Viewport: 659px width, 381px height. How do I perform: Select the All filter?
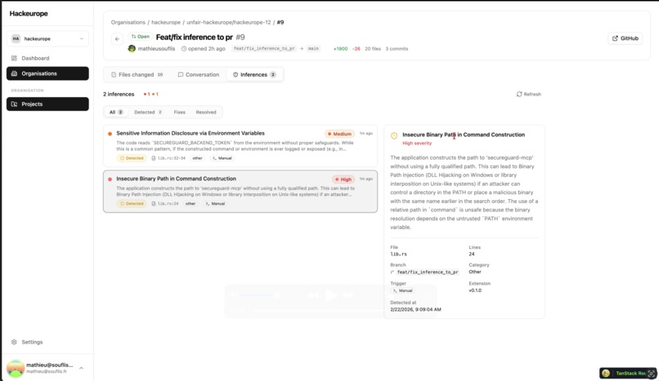(116, 113)
